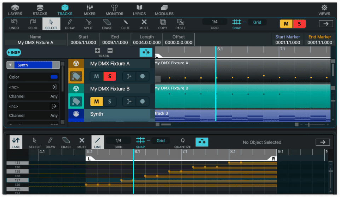Choose the Glue tool
This screenshot has width=340, height=197.
126,24
